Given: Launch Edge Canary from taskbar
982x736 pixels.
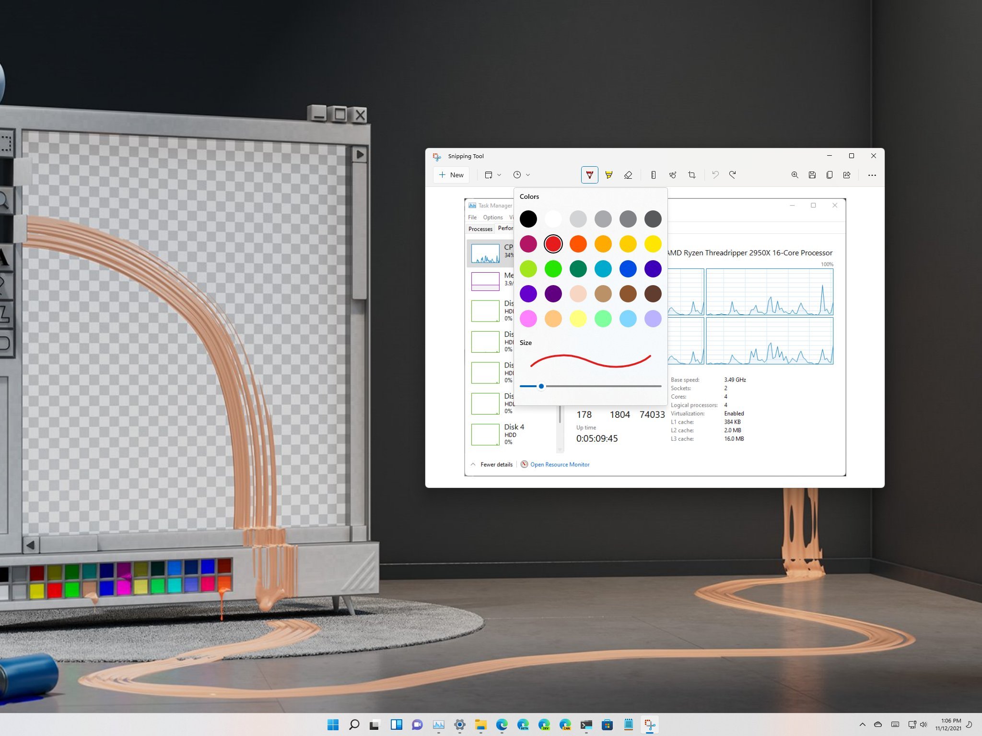Looking at the screenshot, I should pyautogui.click(x=565, y=724).
